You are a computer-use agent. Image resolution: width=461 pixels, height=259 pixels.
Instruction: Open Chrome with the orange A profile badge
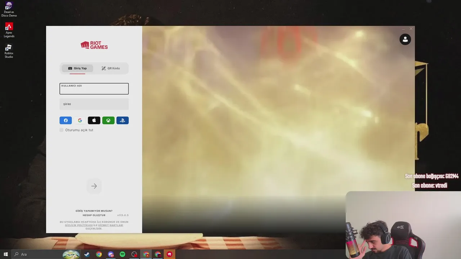[146, 254]
